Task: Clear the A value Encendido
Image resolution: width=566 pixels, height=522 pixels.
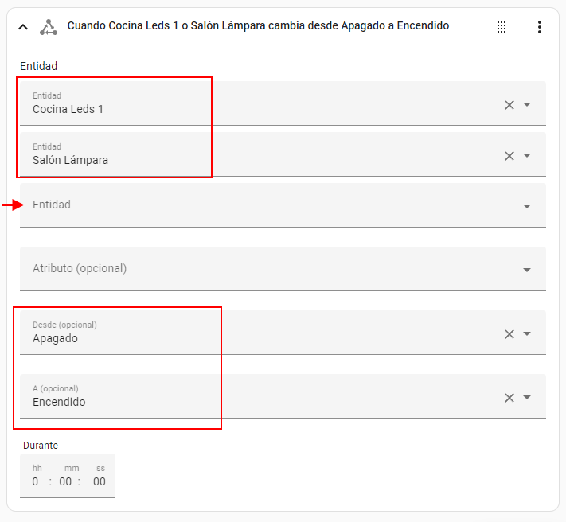Action: click(x=509, y=398)
